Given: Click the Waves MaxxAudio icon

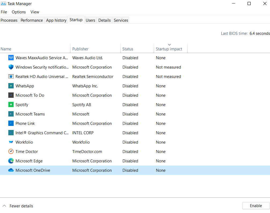Looking at the screenshot, I should point(11,58).
